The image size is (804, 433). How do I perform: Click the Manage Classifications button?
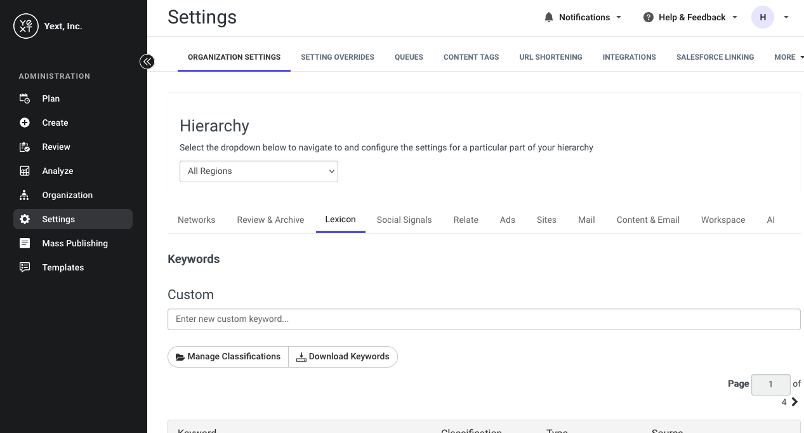click(x=228, y=357)
